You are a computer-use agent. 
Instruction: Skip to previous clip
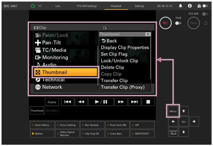pos(67,102)
